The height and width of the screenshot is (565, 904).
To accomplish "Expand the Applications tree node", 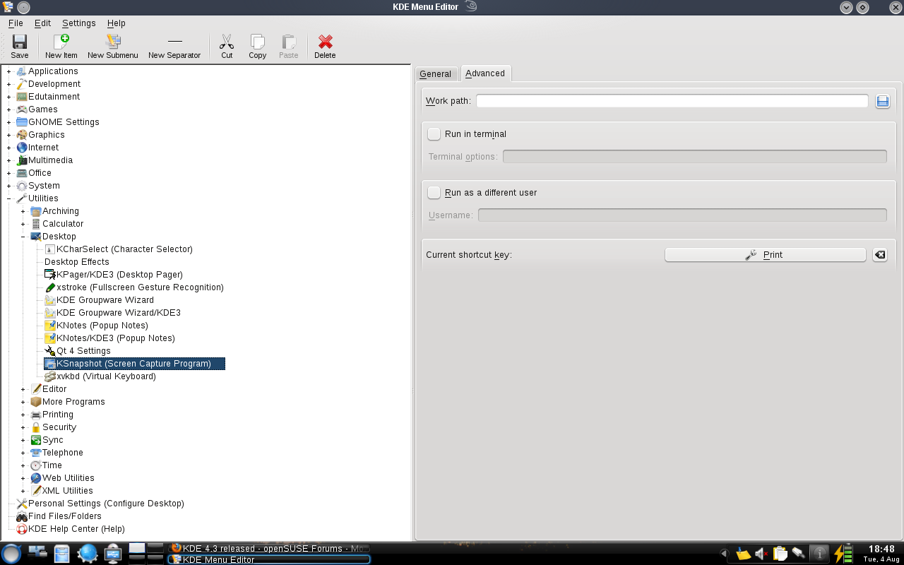I will pyautogui.click(x=9, y=71).
